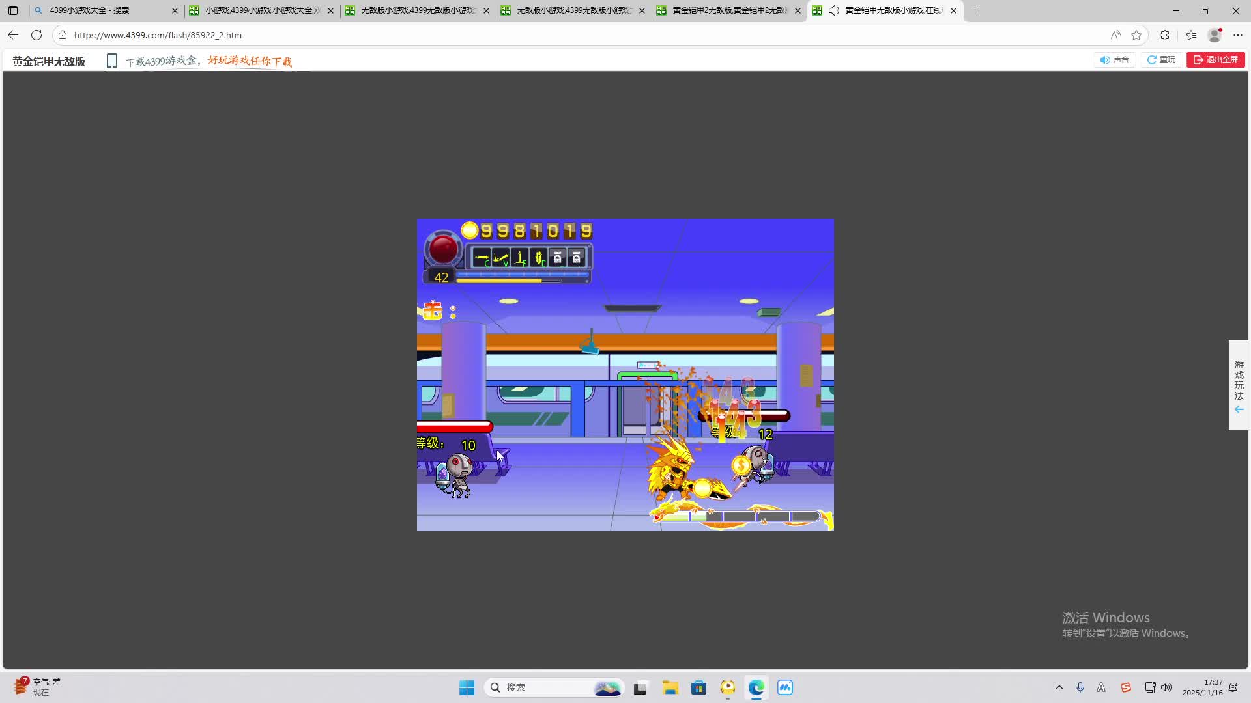Click the gold coin icon by score
This screenshot has height=703, width=1251.
tap(470, 230)
